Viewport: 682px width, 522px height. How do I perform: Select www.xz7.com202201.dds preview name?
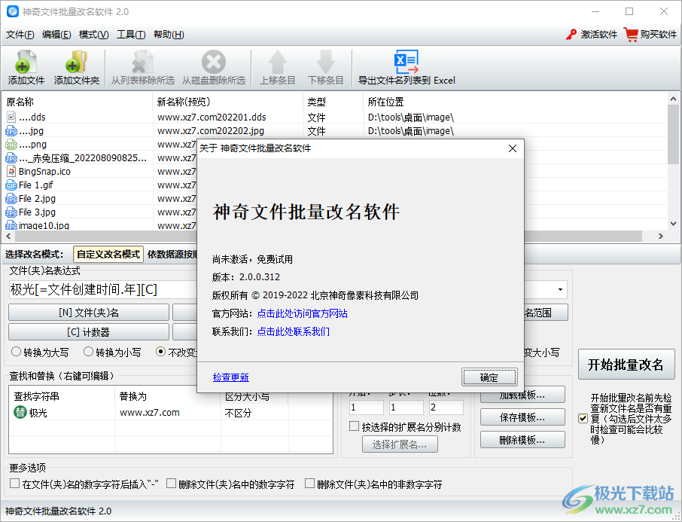pyautogui.click(x=212, y=117)
